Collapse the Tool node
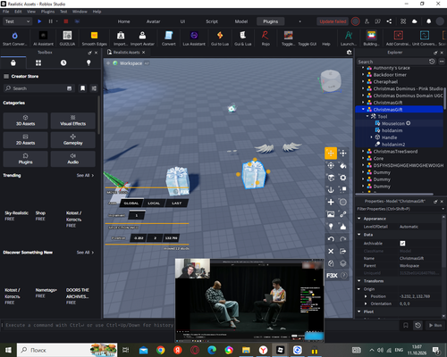 pyautogui.click(x=367, y=116)
